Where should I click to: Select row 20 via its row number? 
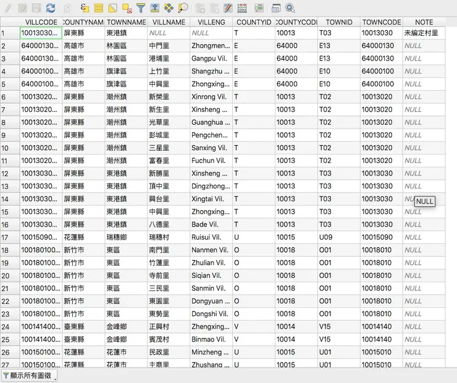10,276
